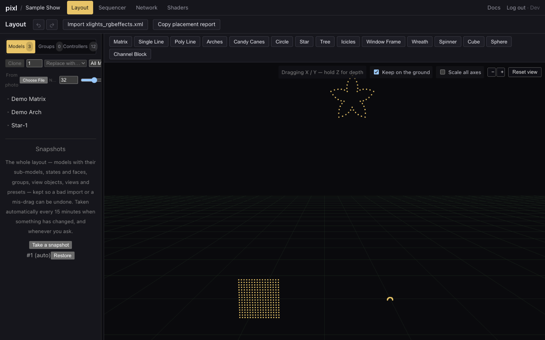The image size is (545, 340).
Task: Switch to the Layout tab
Action: click(80, 8)
